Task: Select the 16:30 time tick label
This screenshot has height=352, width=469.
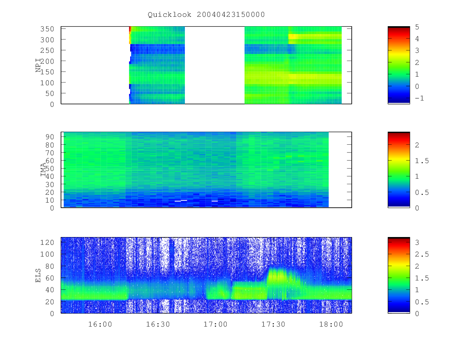Action: click(158, 325)
